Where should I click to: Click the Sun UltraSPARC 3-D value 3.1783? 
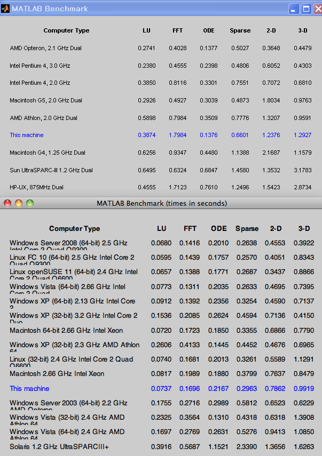pyautogui.click(x=303, y=170)
